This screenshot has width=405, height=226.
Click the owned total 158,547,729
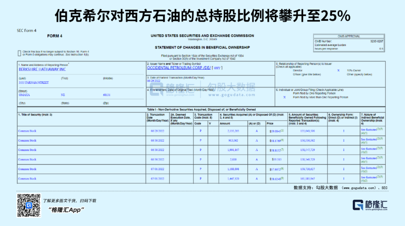coord(307,150)
